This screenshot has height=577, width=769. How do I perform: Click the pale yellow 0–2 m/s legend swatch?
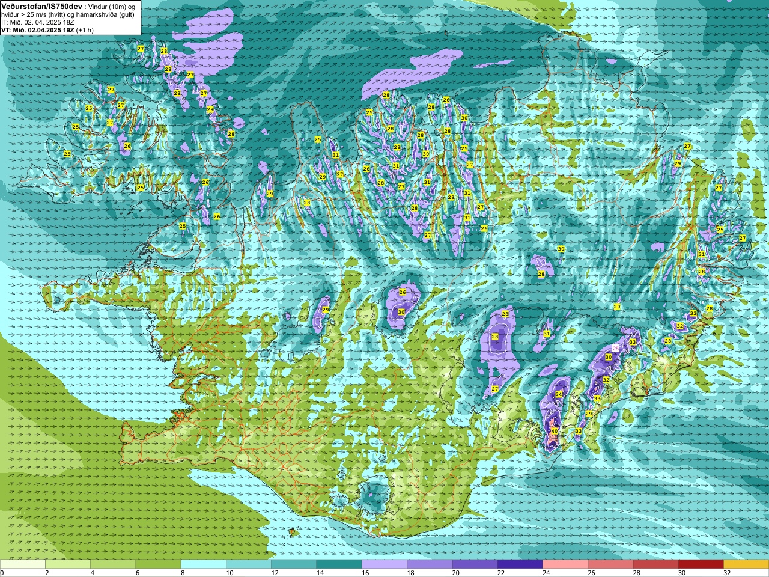coord(23,564)
